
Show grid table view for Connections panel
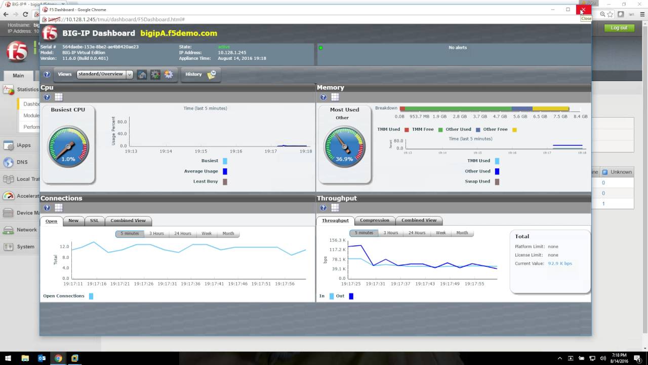click(x=59, y=207)
